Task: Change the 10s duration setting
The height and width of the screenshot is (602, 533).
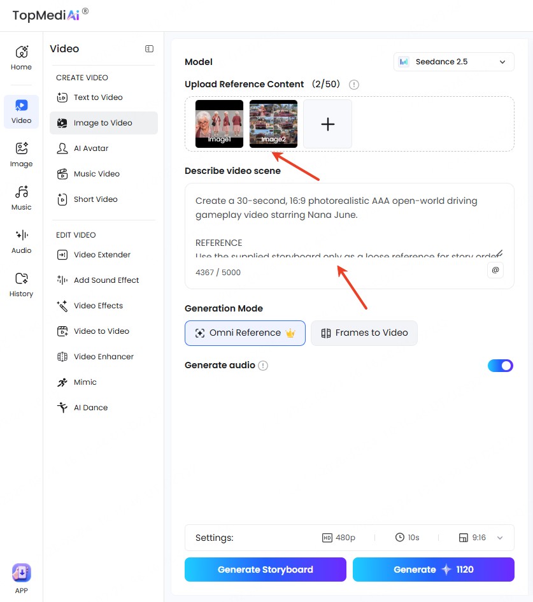Action: click(x=407, y=538)
